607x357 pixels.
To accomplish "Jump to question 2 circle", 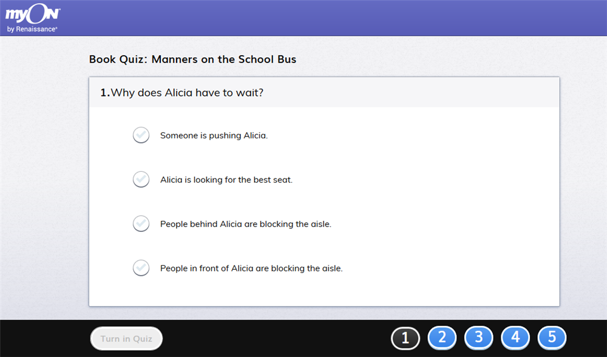I will (442, 338).
